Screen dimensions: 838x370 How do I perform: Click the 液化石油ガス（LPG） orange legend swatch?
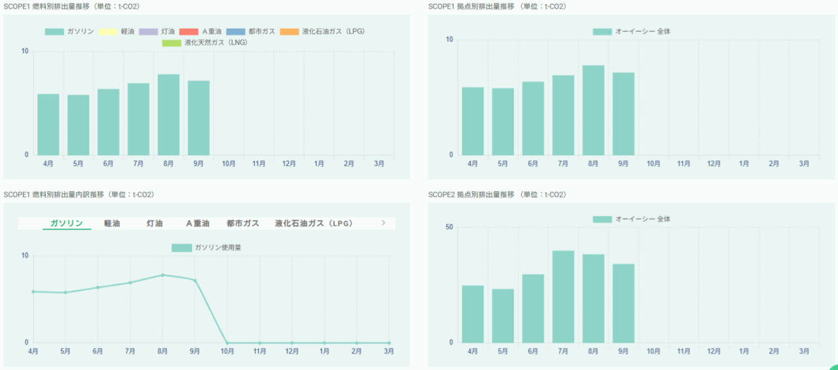tap(289, 31)
